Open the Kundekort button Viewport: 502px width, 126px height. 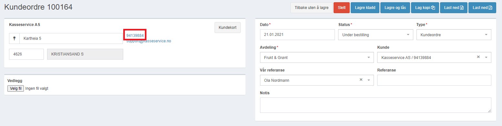[227, 28]
